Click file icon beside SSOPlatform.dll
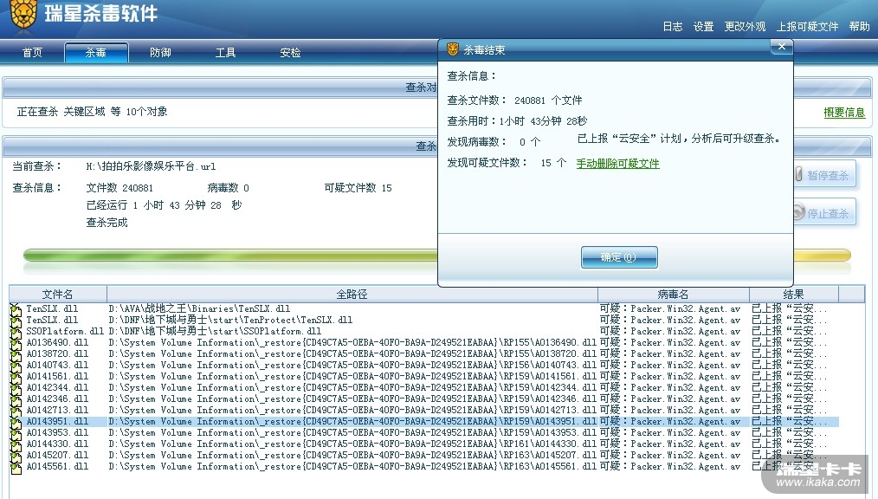The height and width of the screenshot is (499, 878). (16, 332)
